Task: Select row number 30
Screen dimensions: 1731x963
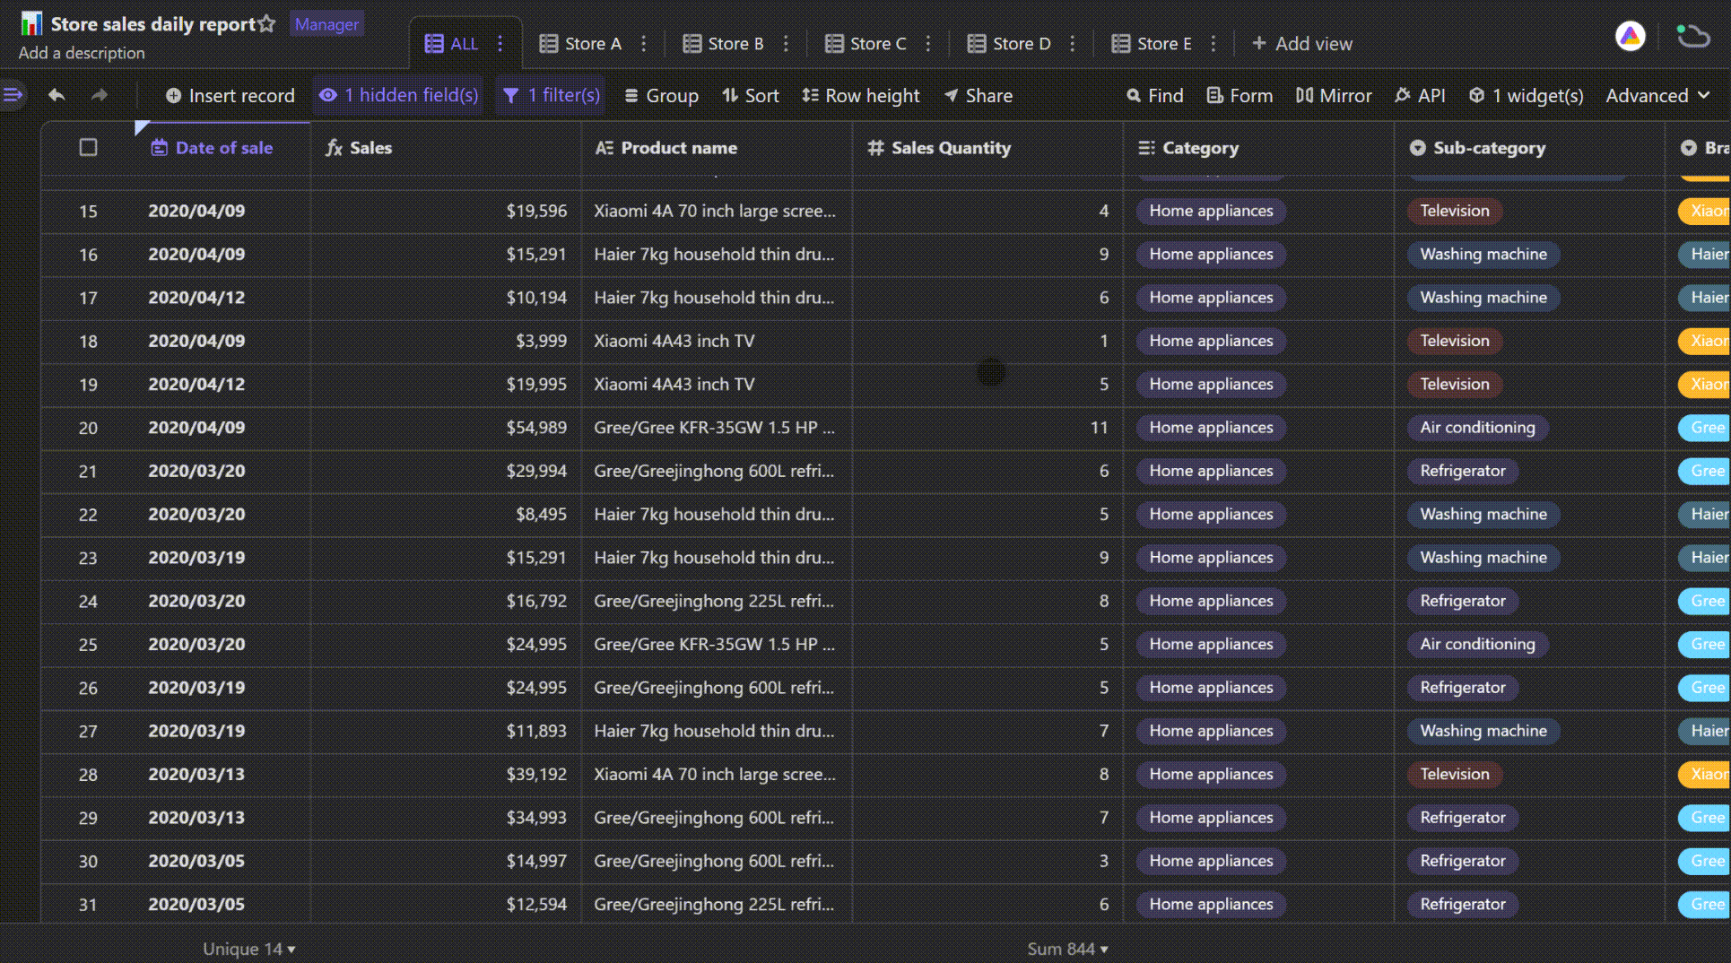Action: pos(88,861)
